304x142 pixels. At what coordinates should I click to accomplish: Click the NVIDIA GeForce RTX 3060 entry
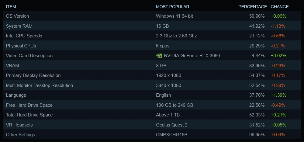coord(192,56)
